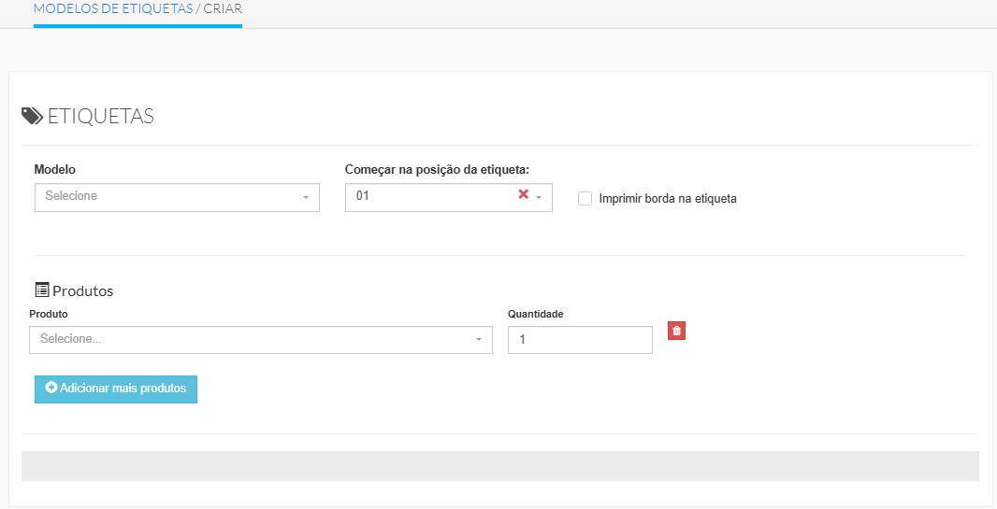Click the caret arrow beside the red X

539,198
